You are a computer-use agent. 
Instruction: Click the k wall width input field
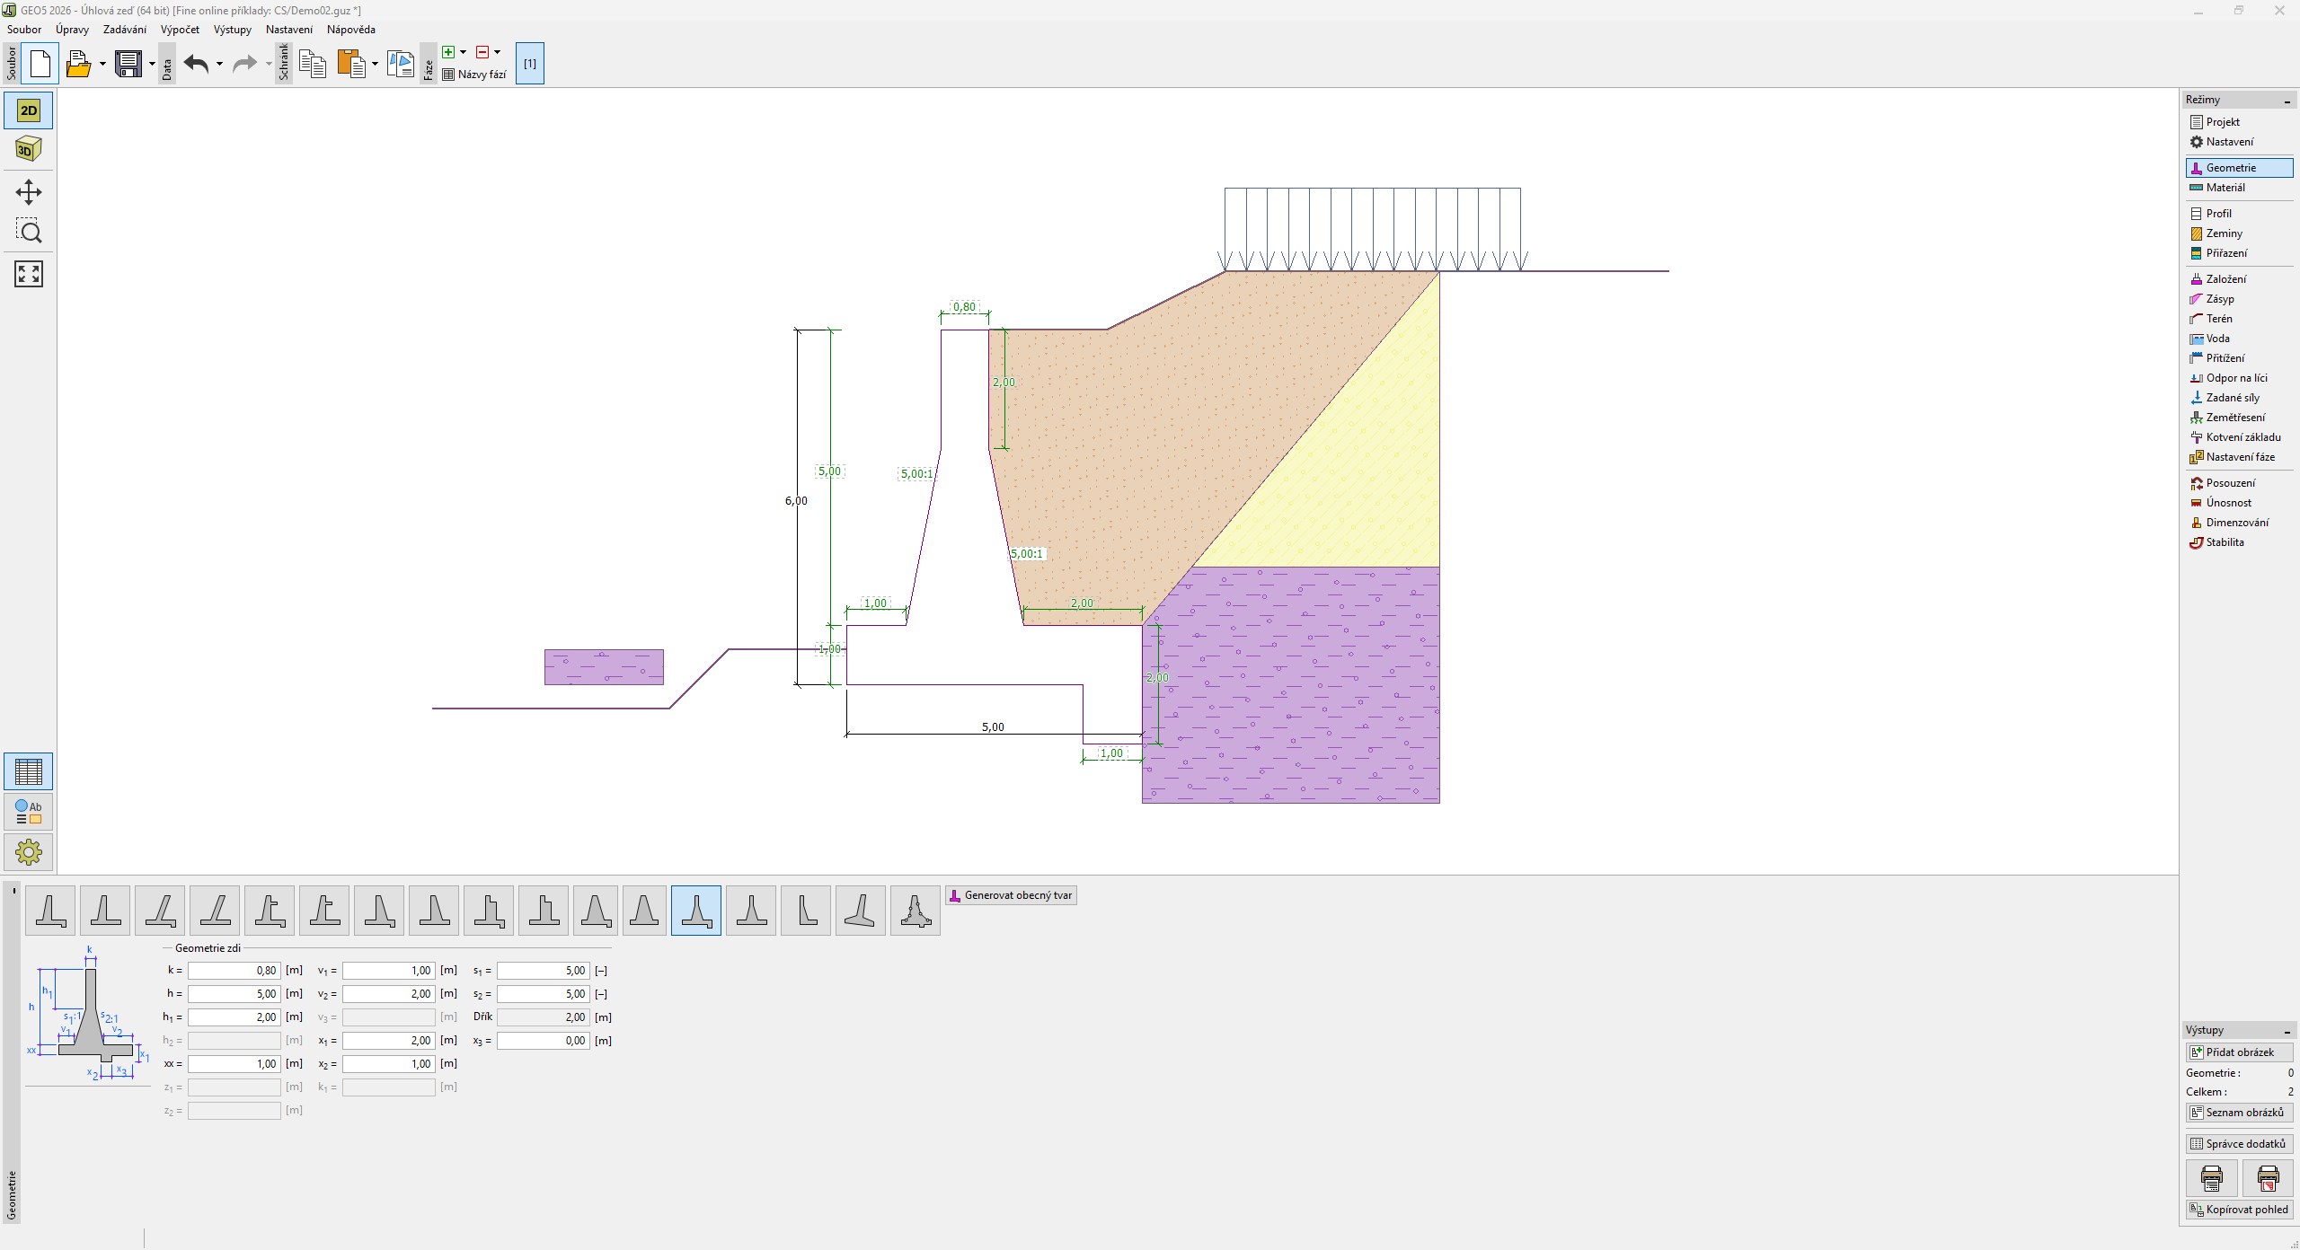(x=234, y=971)
